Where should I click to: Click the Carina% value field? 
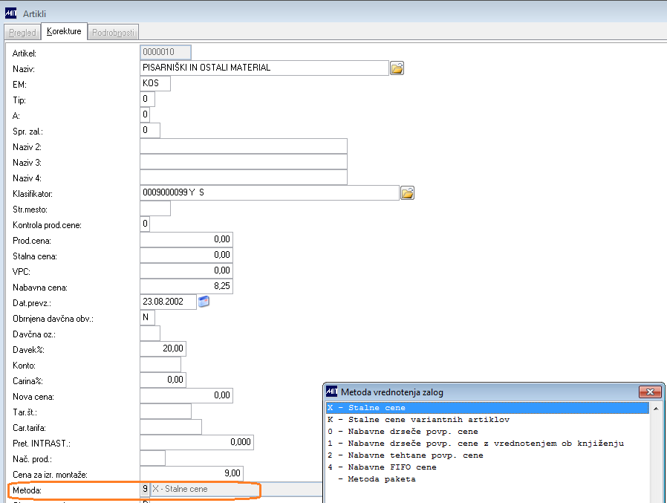(x=163, y=380)
